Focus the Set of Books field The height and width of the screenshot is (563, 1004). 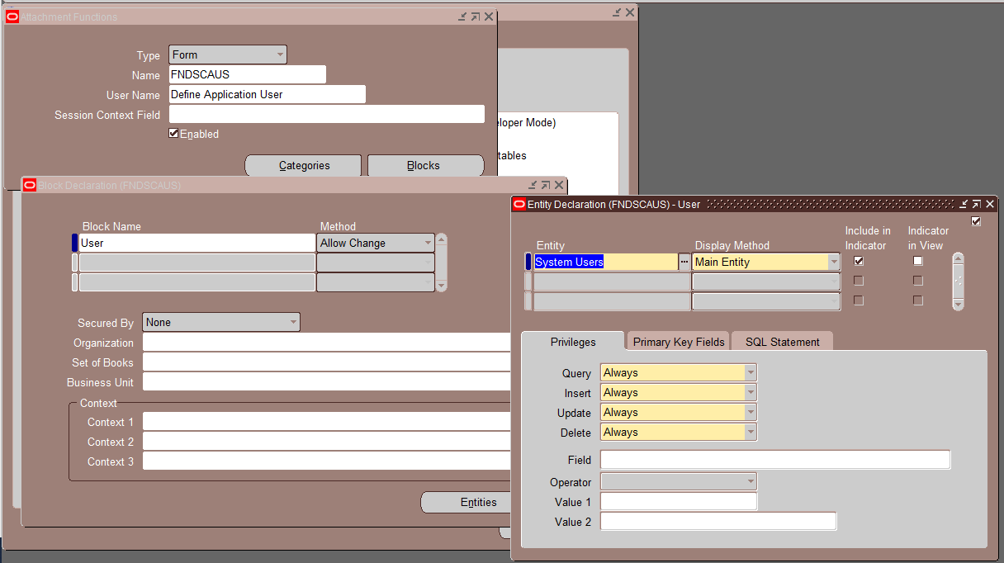click(x=327, y=362)
